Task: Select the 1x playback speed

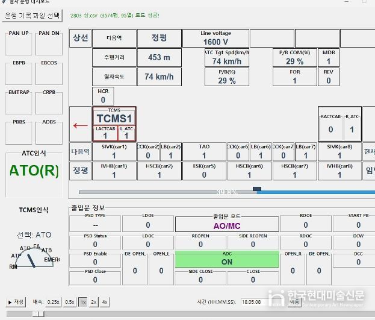Action: pos(83,302)
